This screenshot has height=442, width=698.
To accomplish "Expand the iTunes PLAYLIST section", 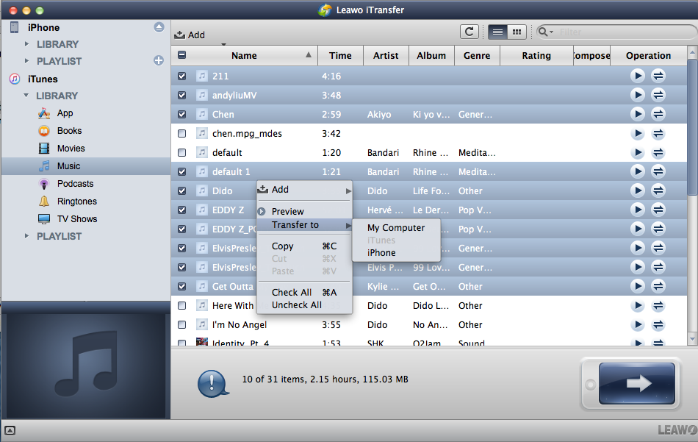I will pyautogui.click(x=27, y=236).
